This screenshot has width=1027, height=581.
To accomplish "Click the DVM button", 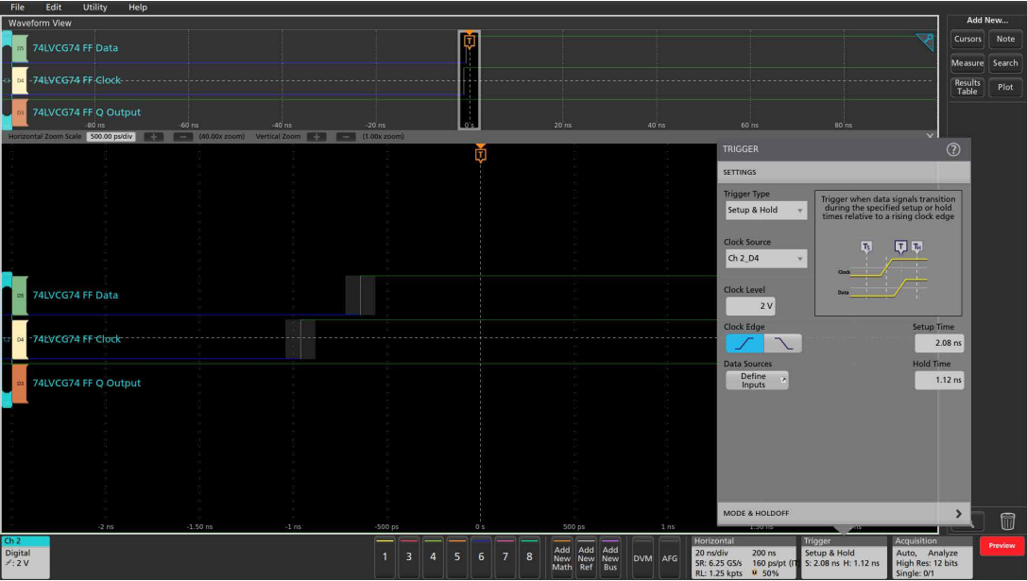I will click(642, 557).
